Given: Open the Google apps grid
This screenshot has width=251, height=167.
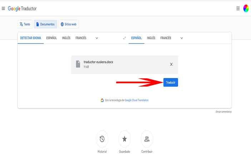Looking at the screenshot, I should coord(238,9).
